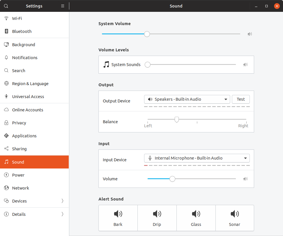The width and height of the screenshot is (283, 236).
Task: Go to Applications settings
Action: click(x=34, y=136)
